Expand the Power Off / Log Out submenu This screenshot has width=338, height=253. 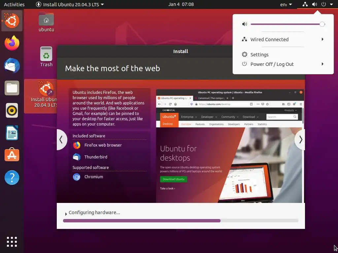click(x=322, y=64)
